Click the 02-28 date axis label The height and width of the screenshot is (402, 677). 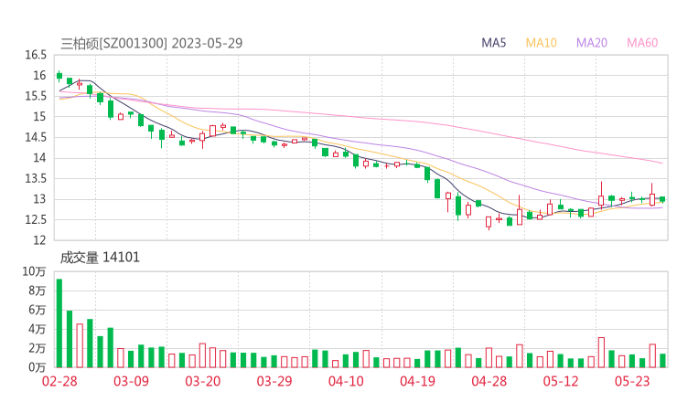pyautogui.click(x=59, y=381)
